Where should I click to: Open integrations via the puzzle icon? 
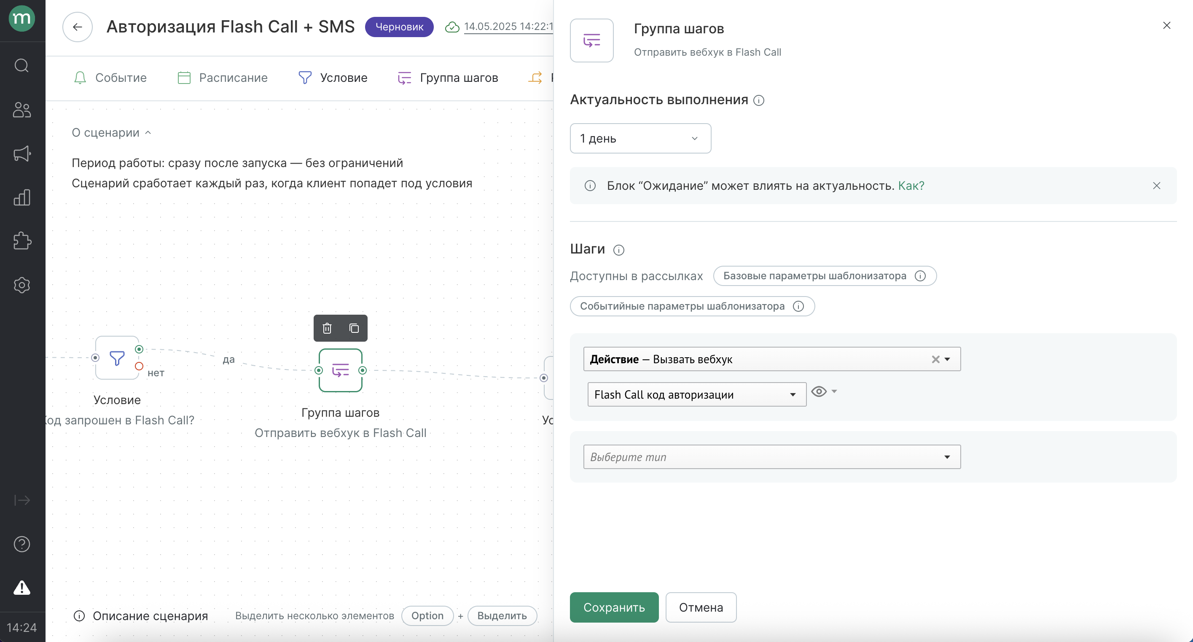click(x=22, y=241)
